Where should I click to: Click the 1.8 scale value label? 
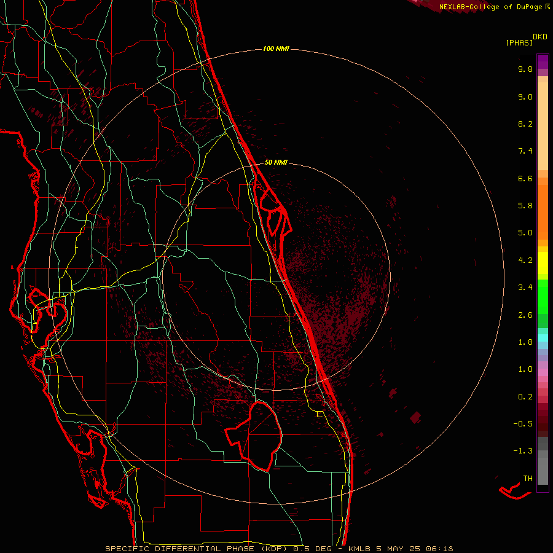[525, 342]
